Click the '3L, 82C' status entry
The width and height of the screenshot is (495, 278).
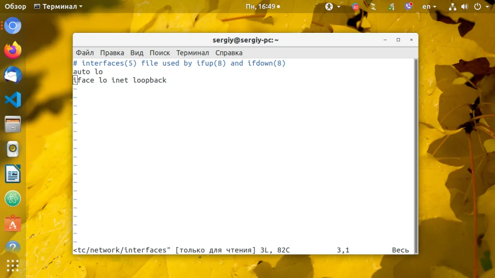tap(275, 250)
